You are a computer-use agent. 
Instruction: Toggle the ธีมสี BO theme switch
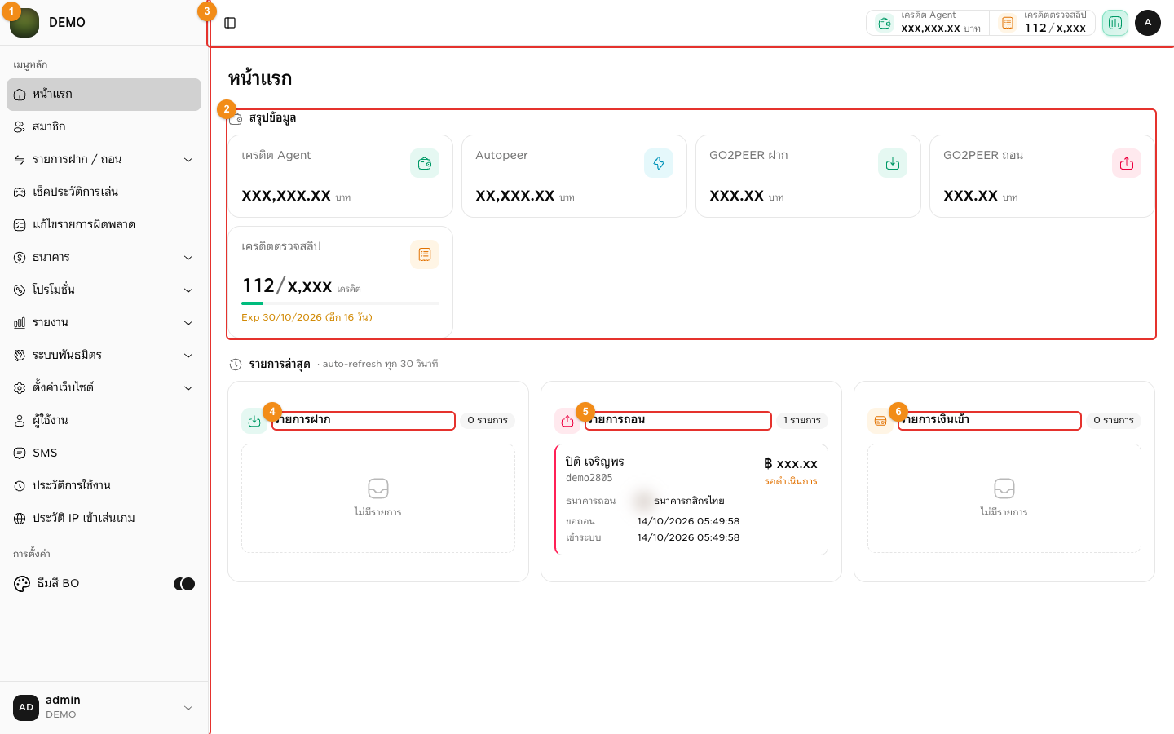(x=184, y=584)
